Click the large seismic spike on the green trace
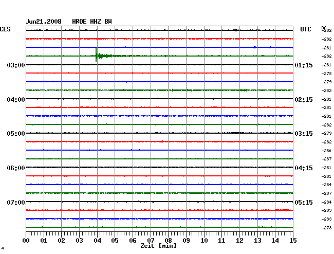 coord(96,55)
